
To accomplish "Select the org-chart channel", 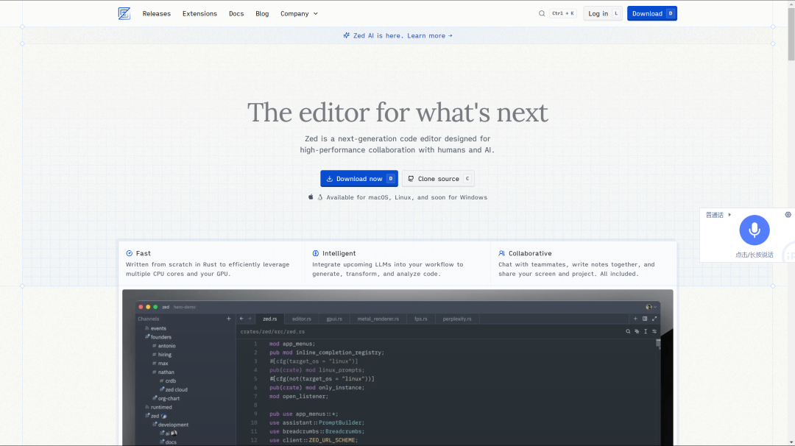I will [169, 398].
